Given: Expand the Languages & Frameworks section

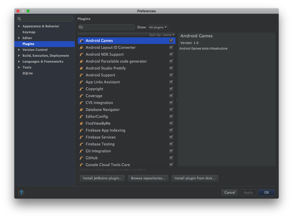Looking at the screenshot, I should [19, 62].
